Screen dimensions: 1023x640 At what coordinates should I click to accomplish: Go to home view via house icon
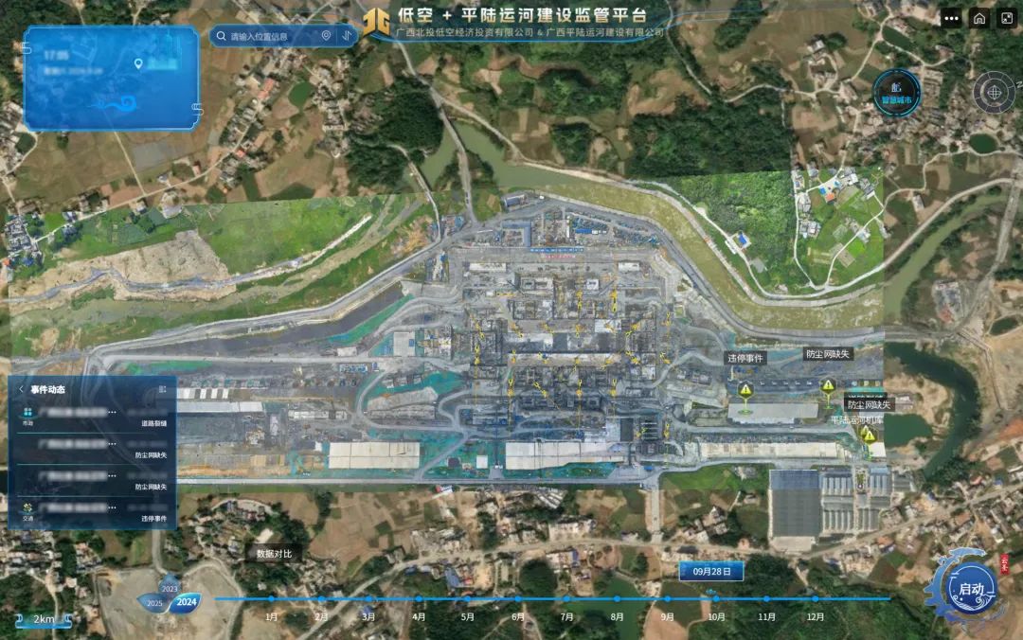[x=979, y=18]
